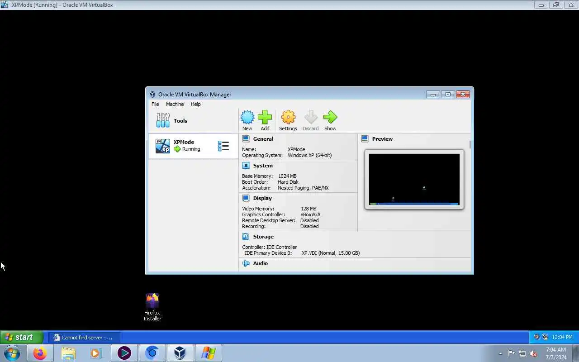Click the purple play-button app taskbar icon

point(124,353)
